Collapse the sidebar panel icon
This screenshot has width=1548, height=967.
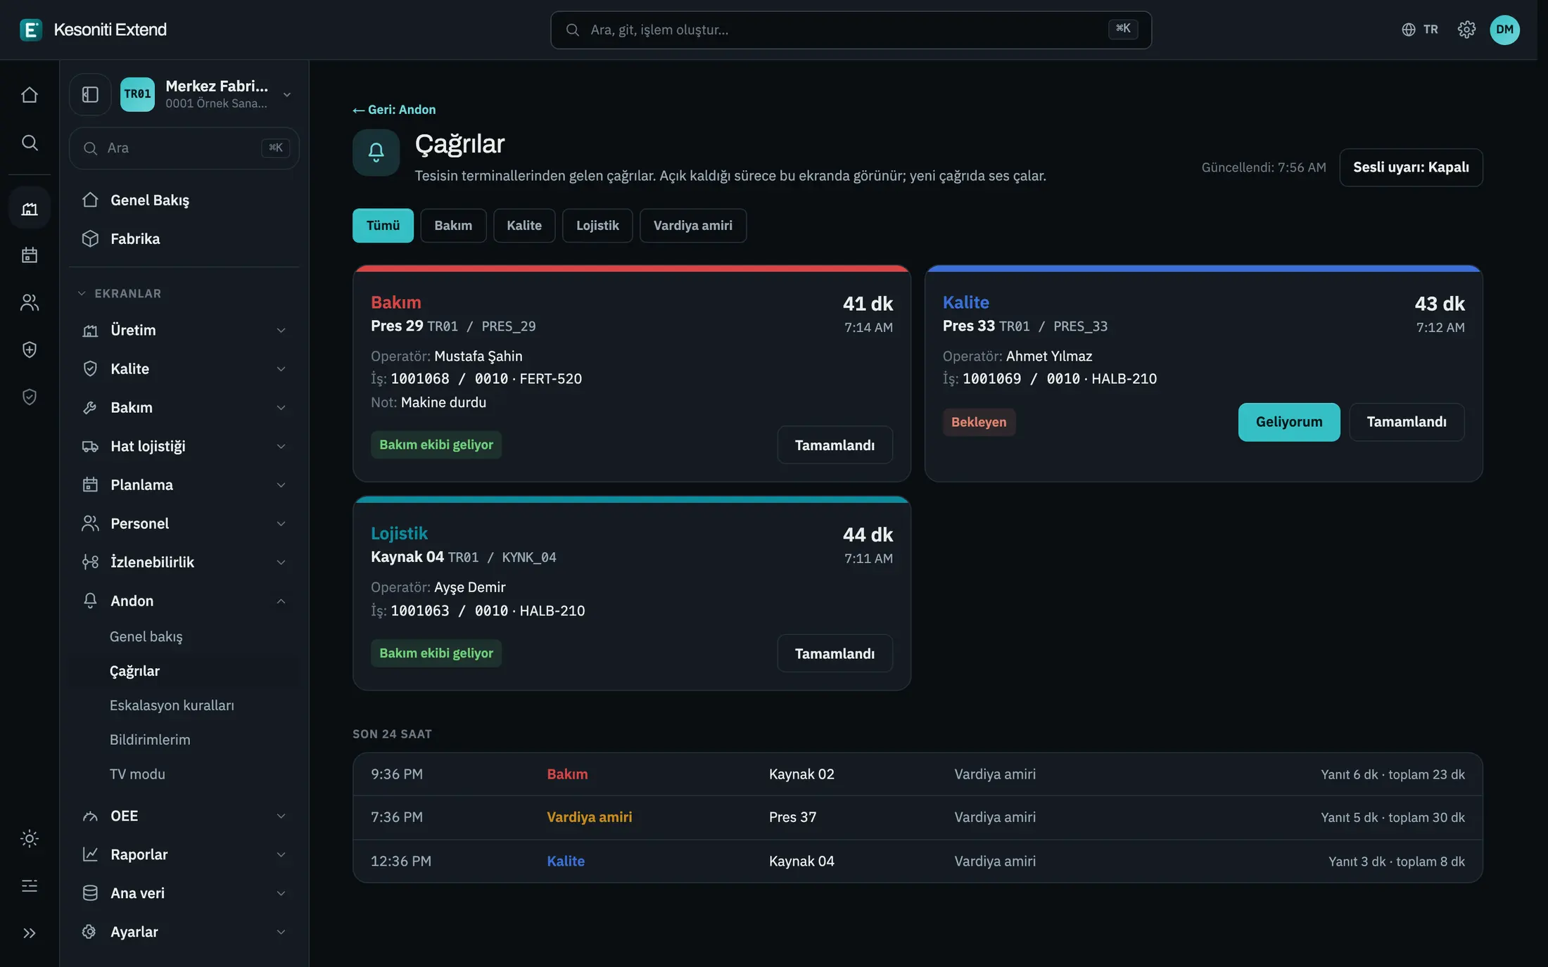90,94
